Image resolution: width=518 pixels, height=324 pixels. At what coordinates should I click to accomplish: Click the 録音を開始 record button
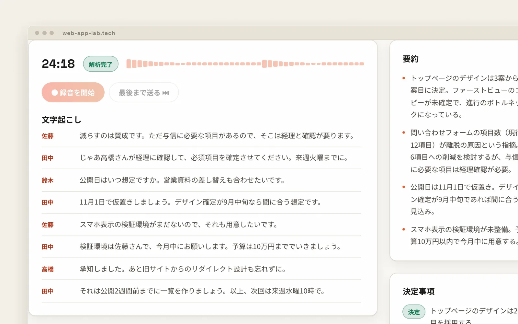pos(73,92)
